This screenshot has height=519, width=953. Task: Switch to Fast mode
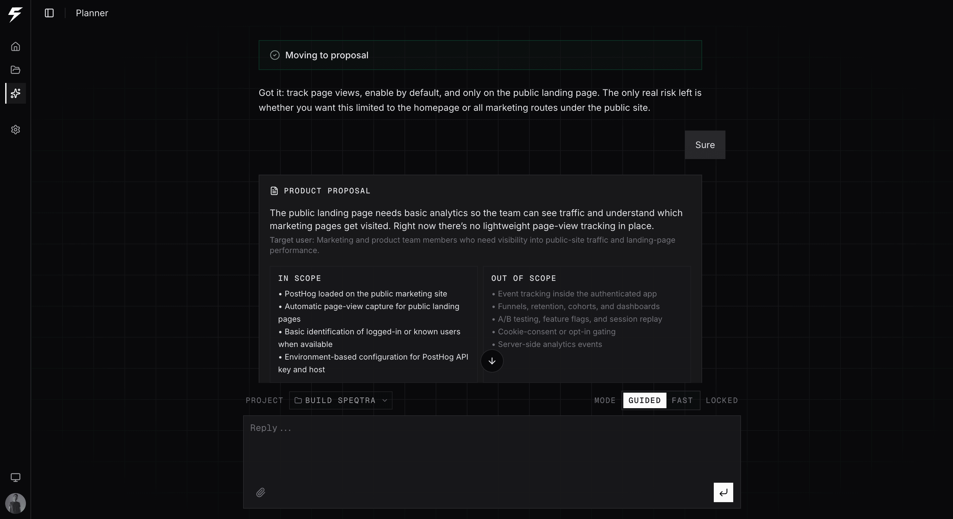click(x=682, y=400)
